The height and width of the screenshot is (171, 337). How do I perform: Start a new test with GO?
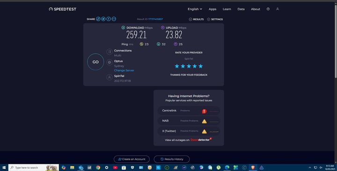[x=95, y=62]
